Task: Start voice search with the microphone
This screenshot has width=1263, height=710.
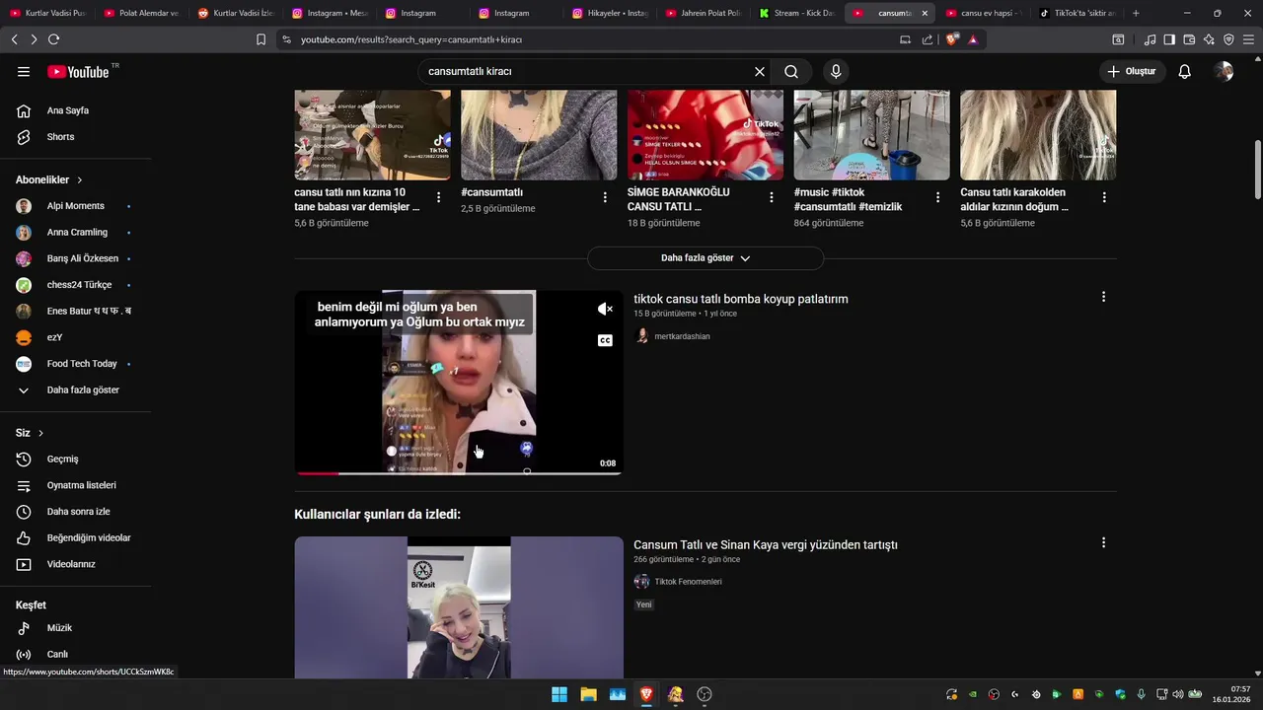Action: pos(836,72)
